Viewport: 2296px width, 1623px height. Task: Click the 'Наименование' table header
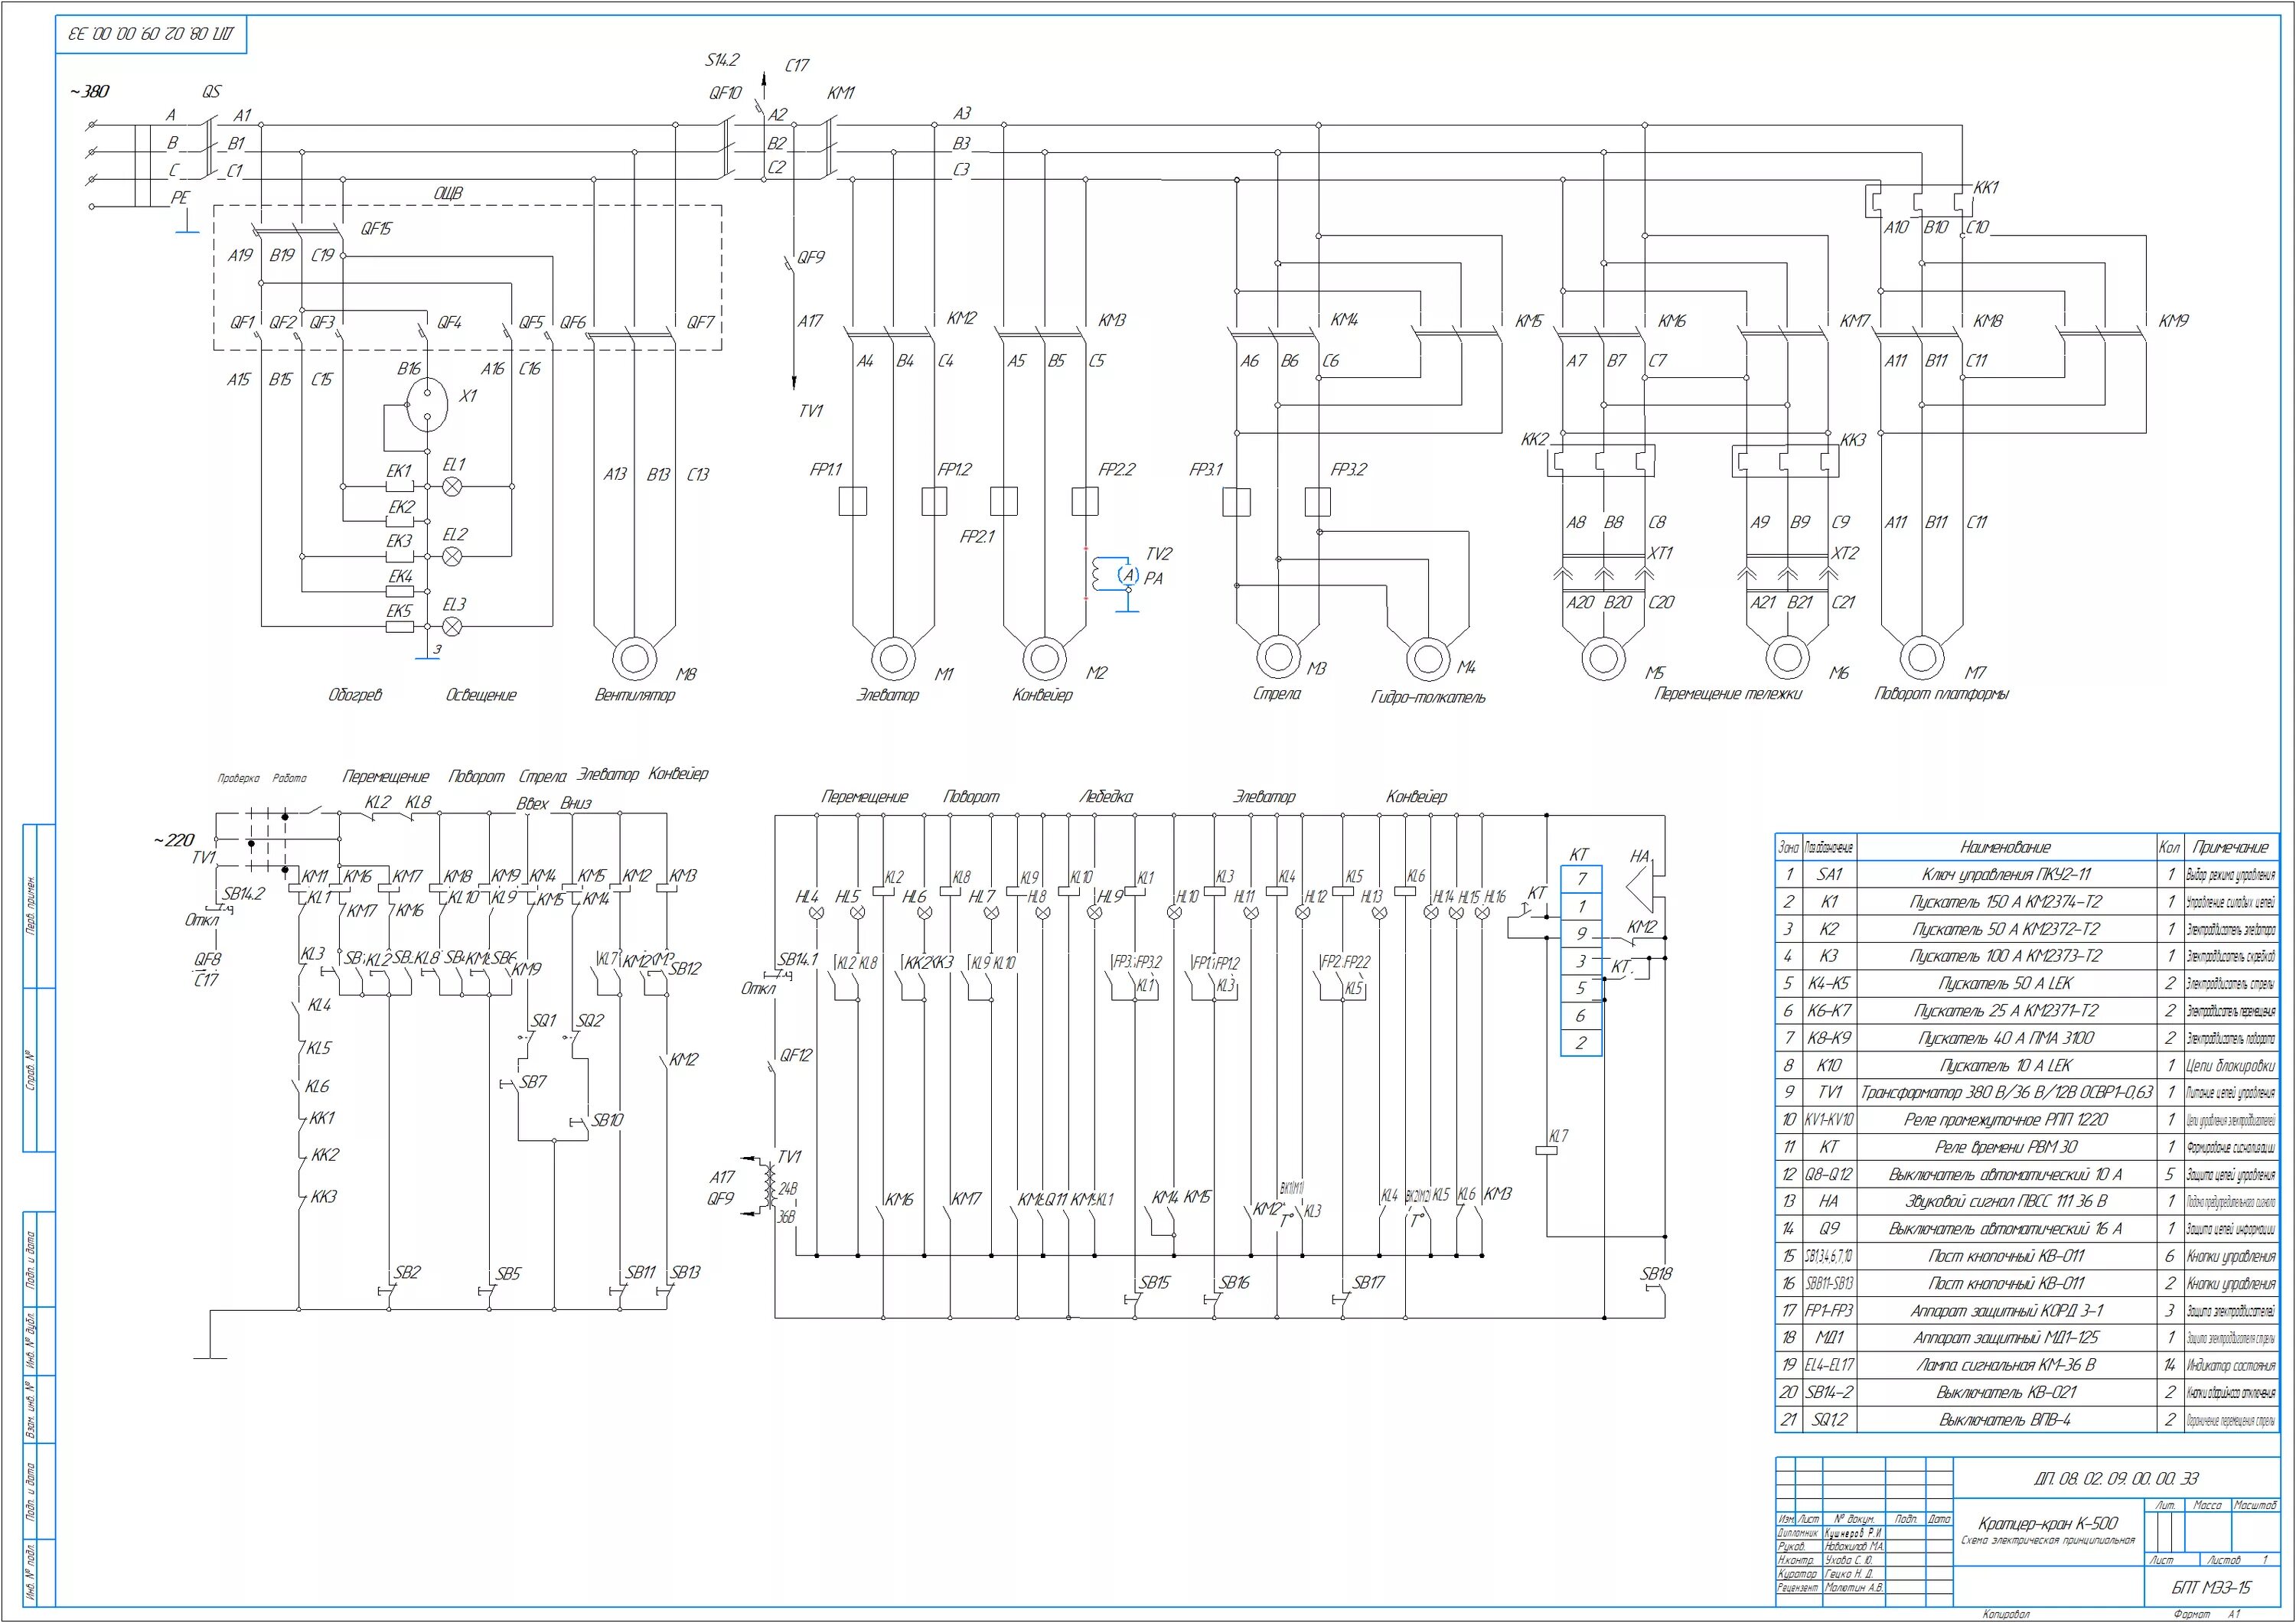pyautogui.click(x=2005, y=847)
